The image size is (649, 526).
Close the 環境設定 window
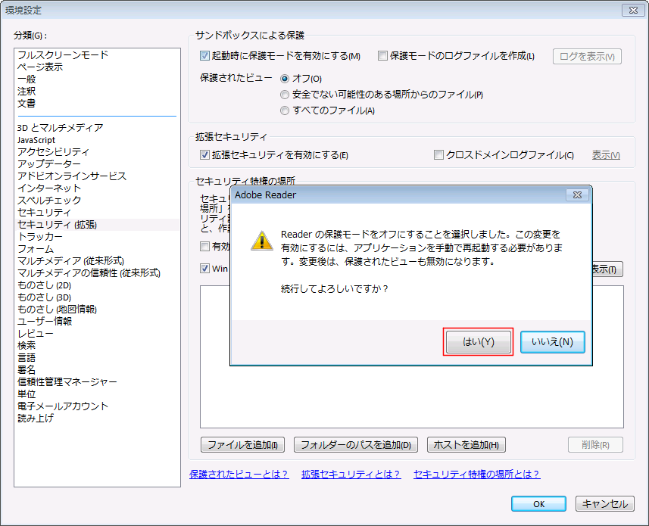tap(630, 10)
